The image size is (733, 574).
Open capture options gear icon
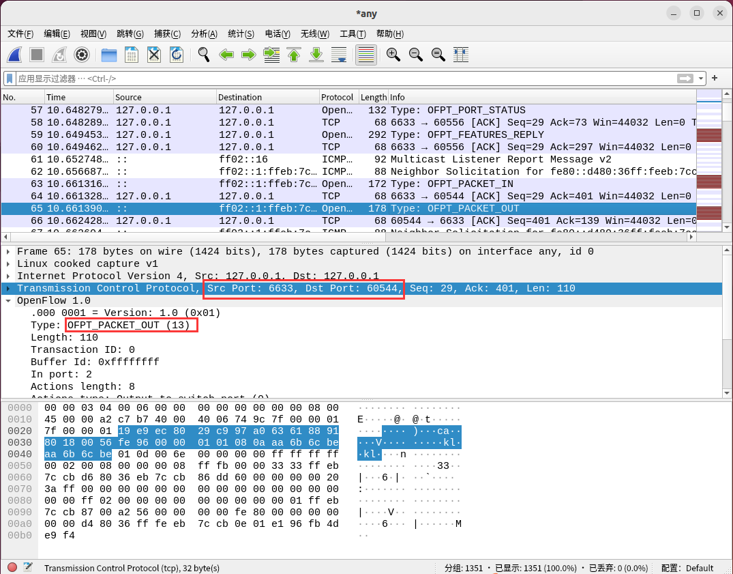(82, 55)
